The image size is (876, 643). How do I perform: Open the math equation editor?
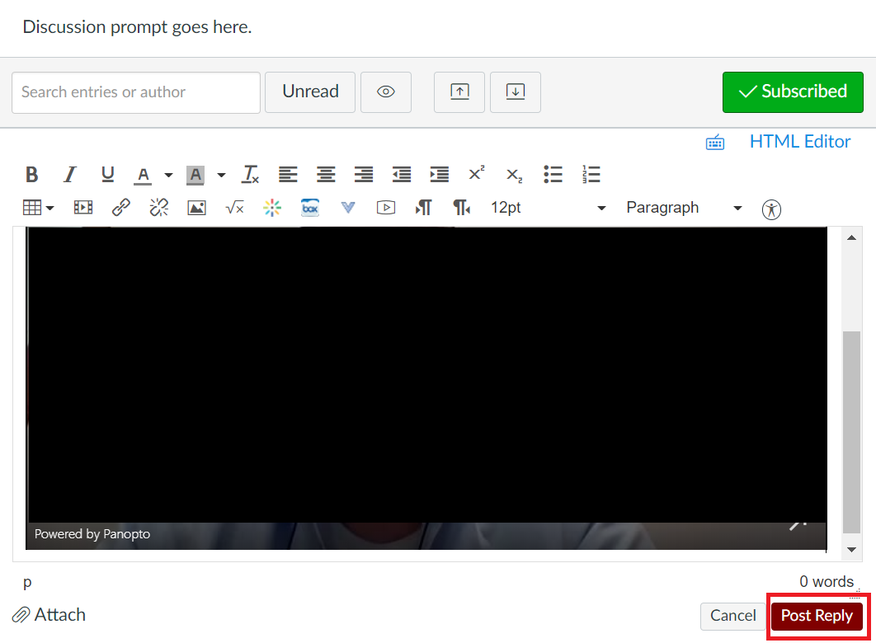[x=234, y=207]
